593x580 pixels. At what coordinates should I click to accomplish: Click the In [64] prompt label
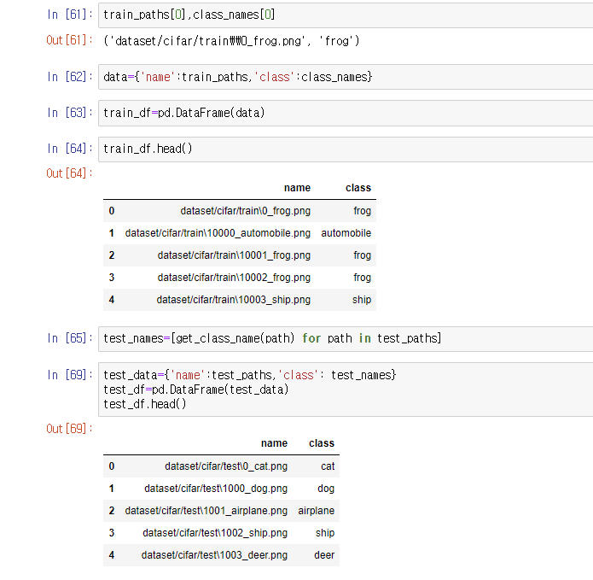[x=70, y=149]
